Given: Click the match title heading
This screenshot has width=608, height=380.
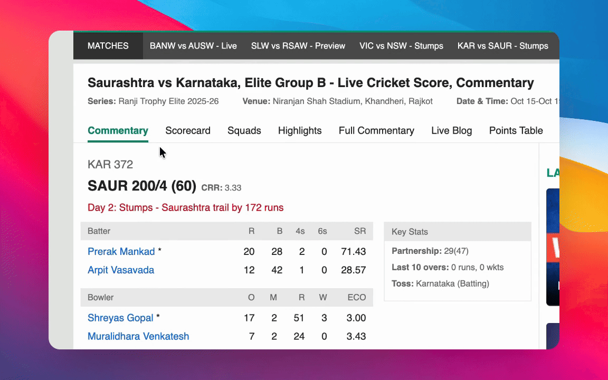Looking at the screenshot, I should 310,82.
